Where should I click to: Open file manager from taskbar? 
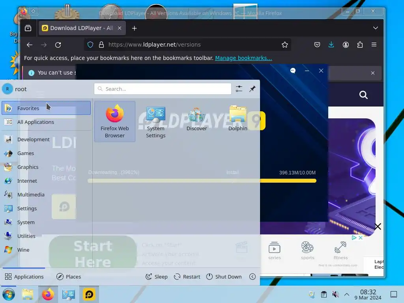click(x=28, y=294)
